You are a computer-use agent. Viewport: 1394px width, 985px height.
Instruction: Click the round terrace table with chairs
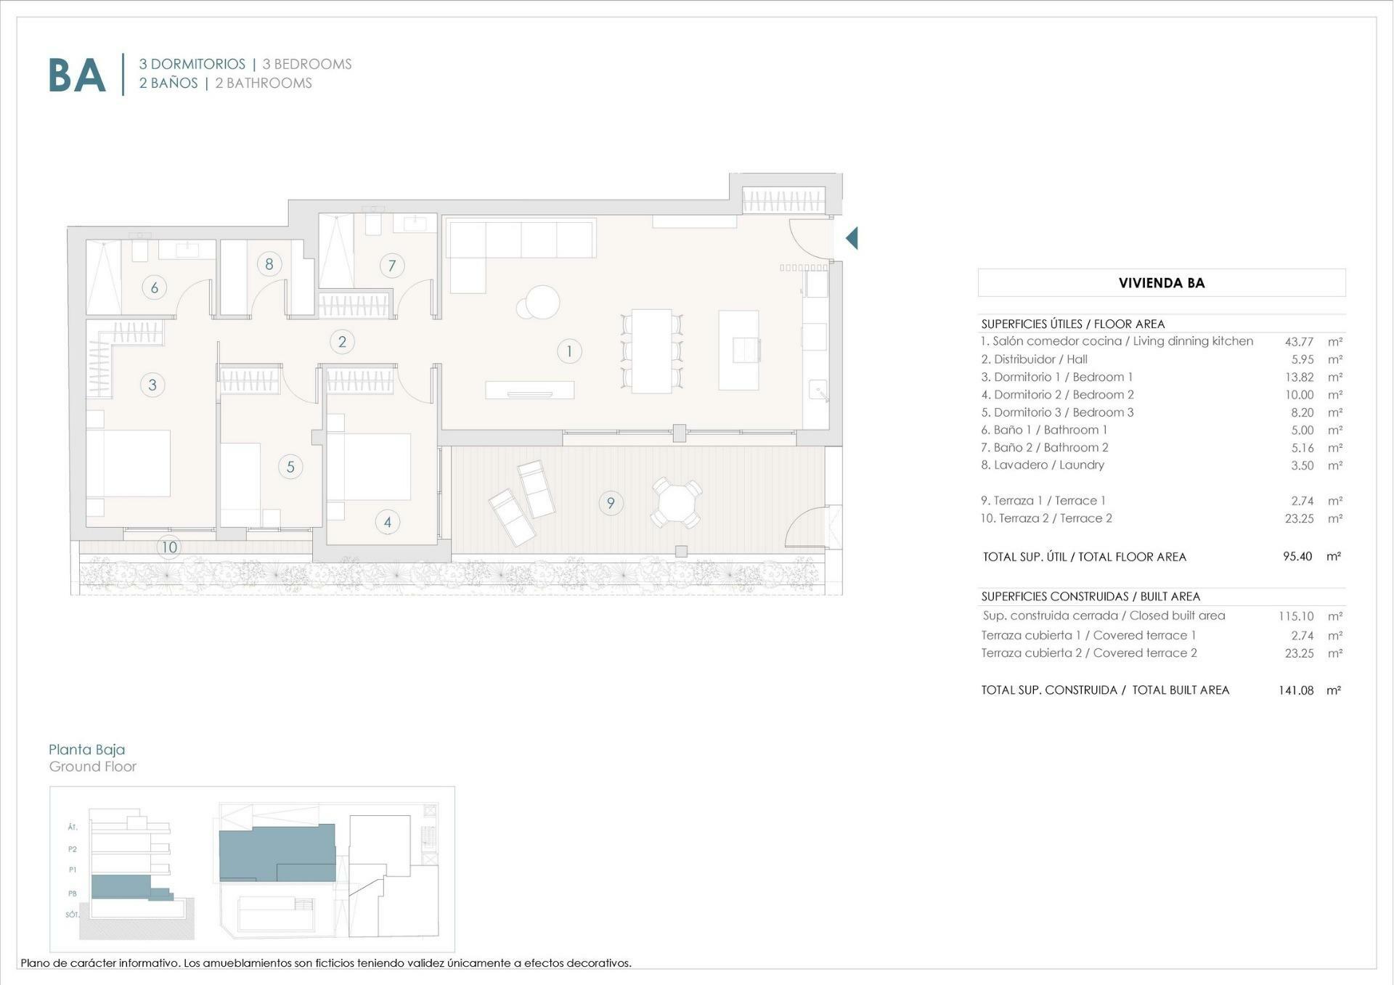(676, 502)
